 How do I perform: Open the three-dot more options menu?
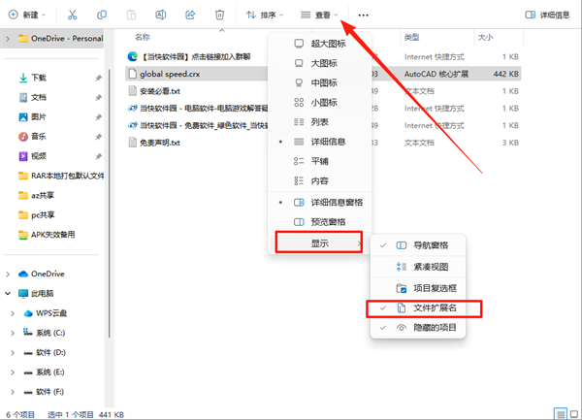(x=363, y=15)
